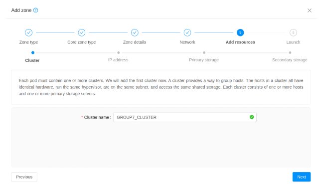Select the Cluster sub-step label
The width and height of the screenshot is (319, 191).
click(32, 60)
